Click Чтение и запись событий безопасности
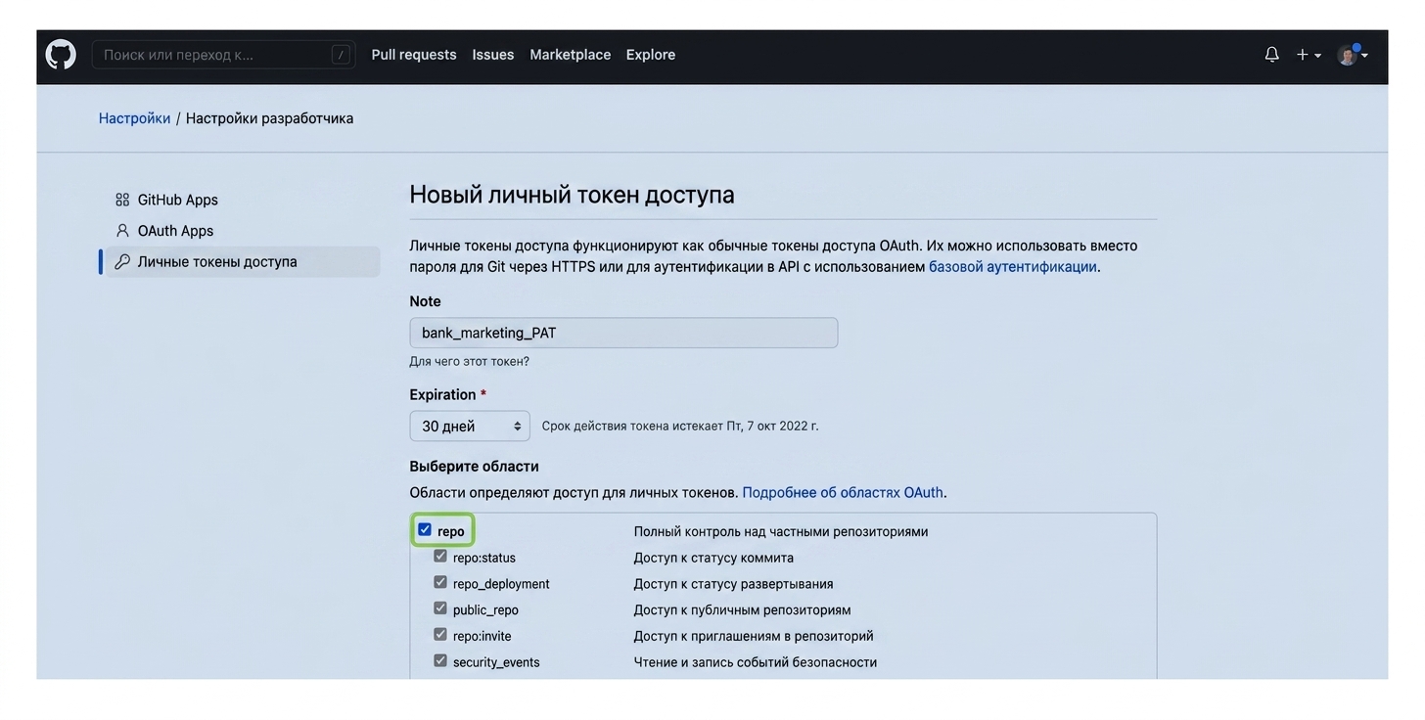Image resolution: width=1425 pixels, height=720 pixels. 756,662
